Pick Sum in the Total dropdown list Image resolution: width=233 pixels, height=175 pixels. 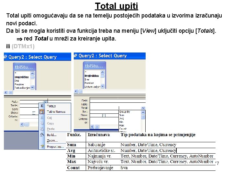(122, 115)
